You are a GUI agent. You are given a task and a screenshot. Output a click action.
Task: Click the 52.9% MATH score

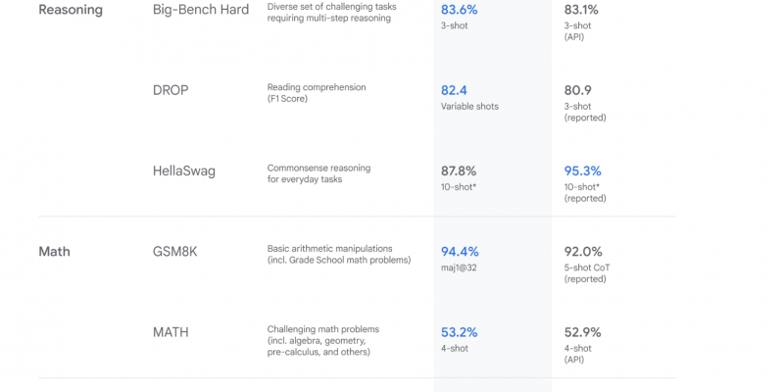[x=582, y=332]
